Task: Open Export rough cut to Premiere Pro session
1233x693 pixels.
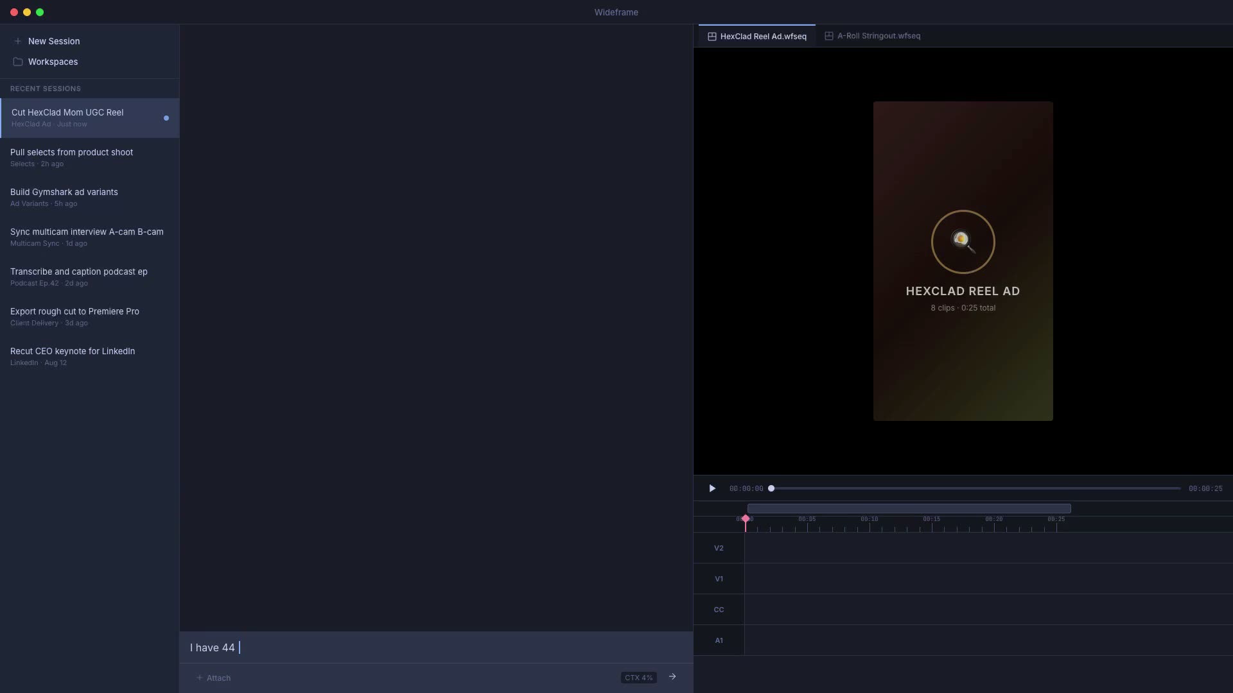Action: click(90, 317)
